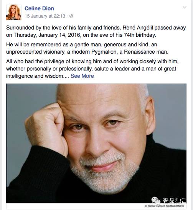The image size is (193, 210).
Task: Open the 15 January at 22:13 timestamp
Action: point(45,16)
